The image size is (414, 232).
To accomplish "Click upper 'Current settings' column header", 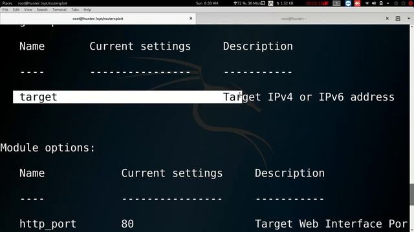I will click(140, 46).
